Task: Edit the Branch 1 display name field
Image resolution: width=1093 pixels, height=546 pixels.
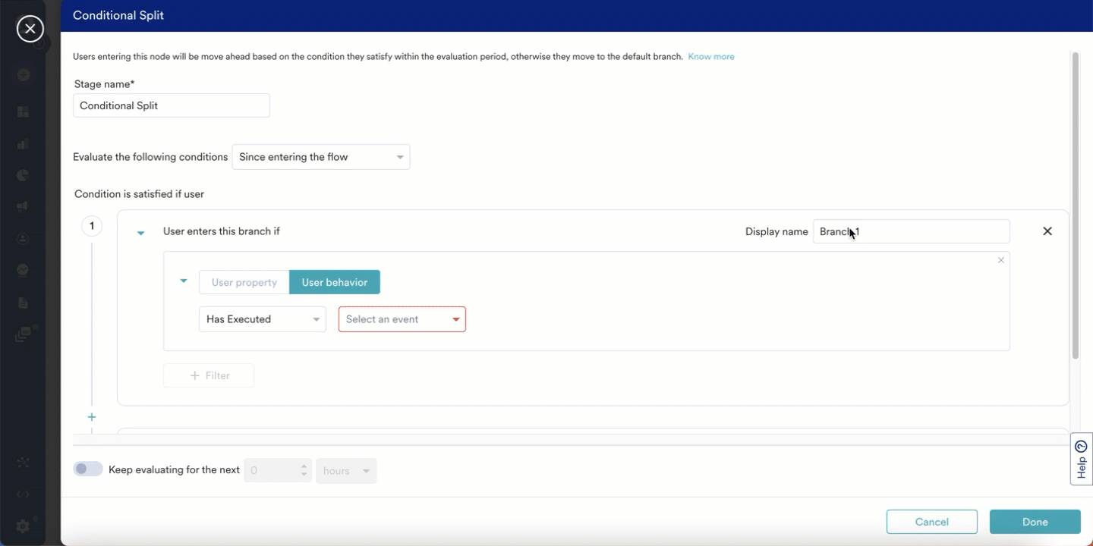Action: pos(911,231)
